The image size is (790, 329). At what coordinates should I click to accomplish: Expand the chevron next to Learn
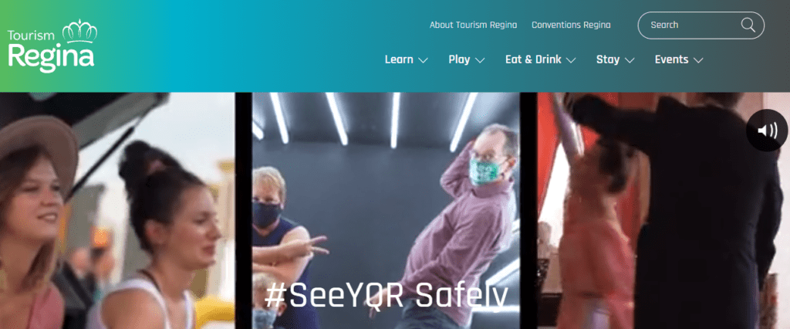(423, 60)
